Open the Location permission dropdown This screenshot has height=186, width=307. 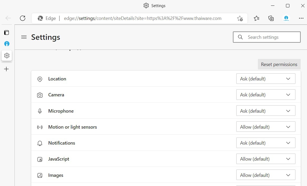point(265,79)
